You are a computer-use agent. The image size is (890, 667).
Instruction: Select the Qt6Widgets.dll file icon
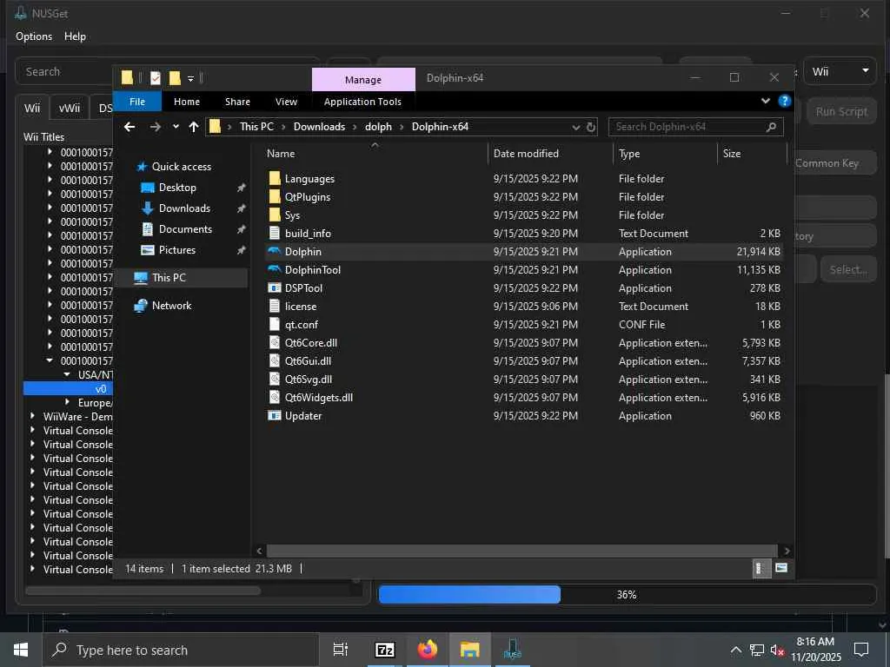point(274,397)
